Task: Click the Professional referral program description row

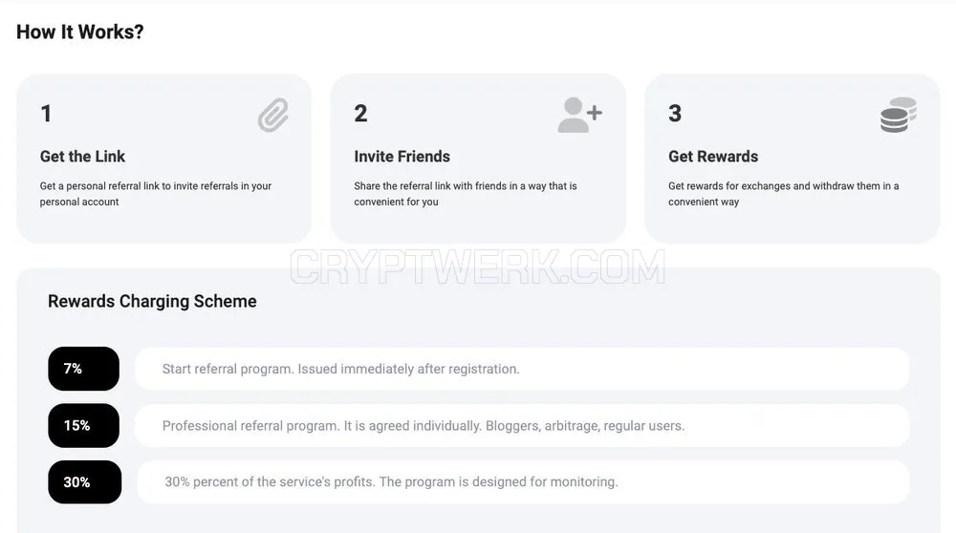Action: pos(522,425)
